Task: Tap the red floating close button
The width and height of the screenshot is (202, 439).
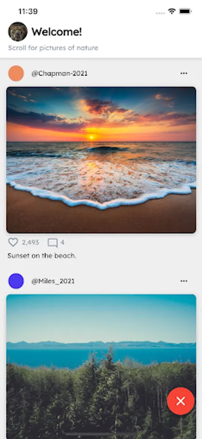Action: [181, 401]
